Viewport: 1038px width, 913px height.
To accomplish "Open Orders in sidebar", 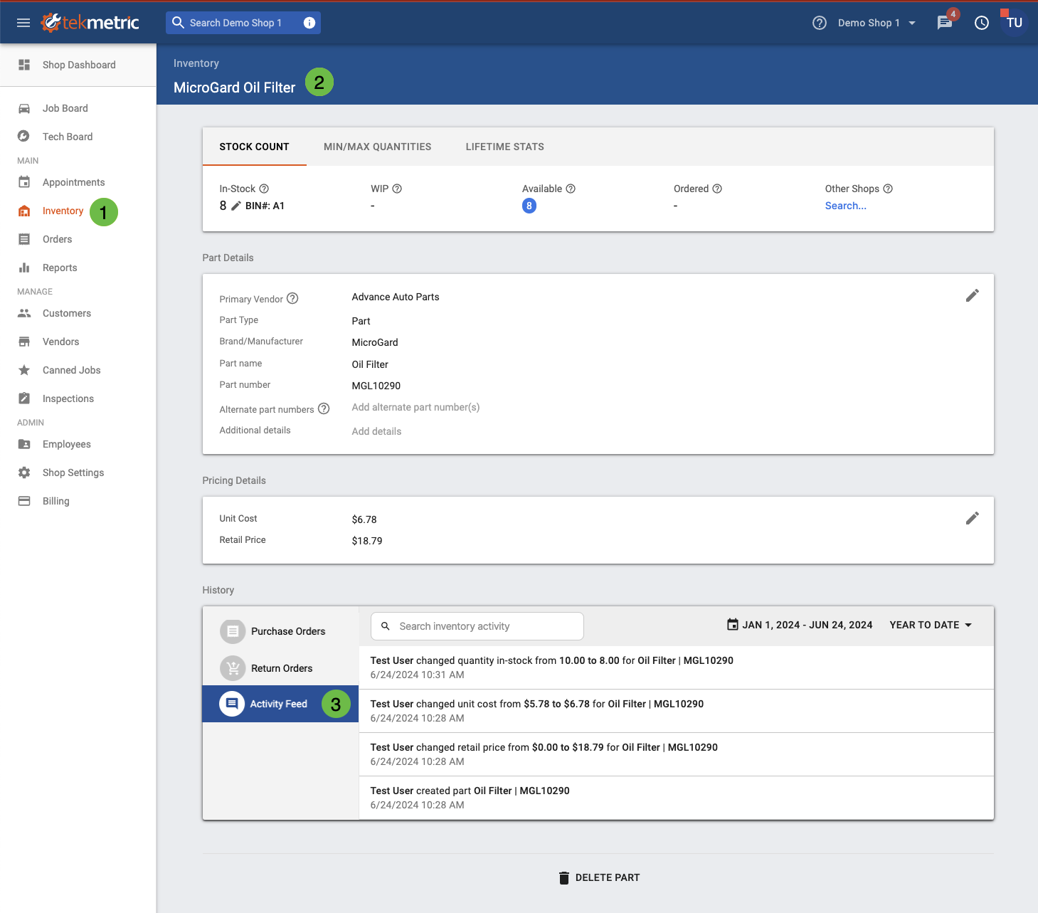I will pyautogui.click(x=78, y=239).
